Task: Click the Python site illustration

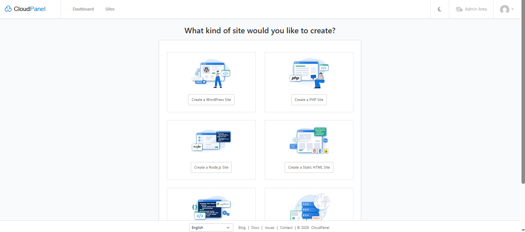Action: 211,207
